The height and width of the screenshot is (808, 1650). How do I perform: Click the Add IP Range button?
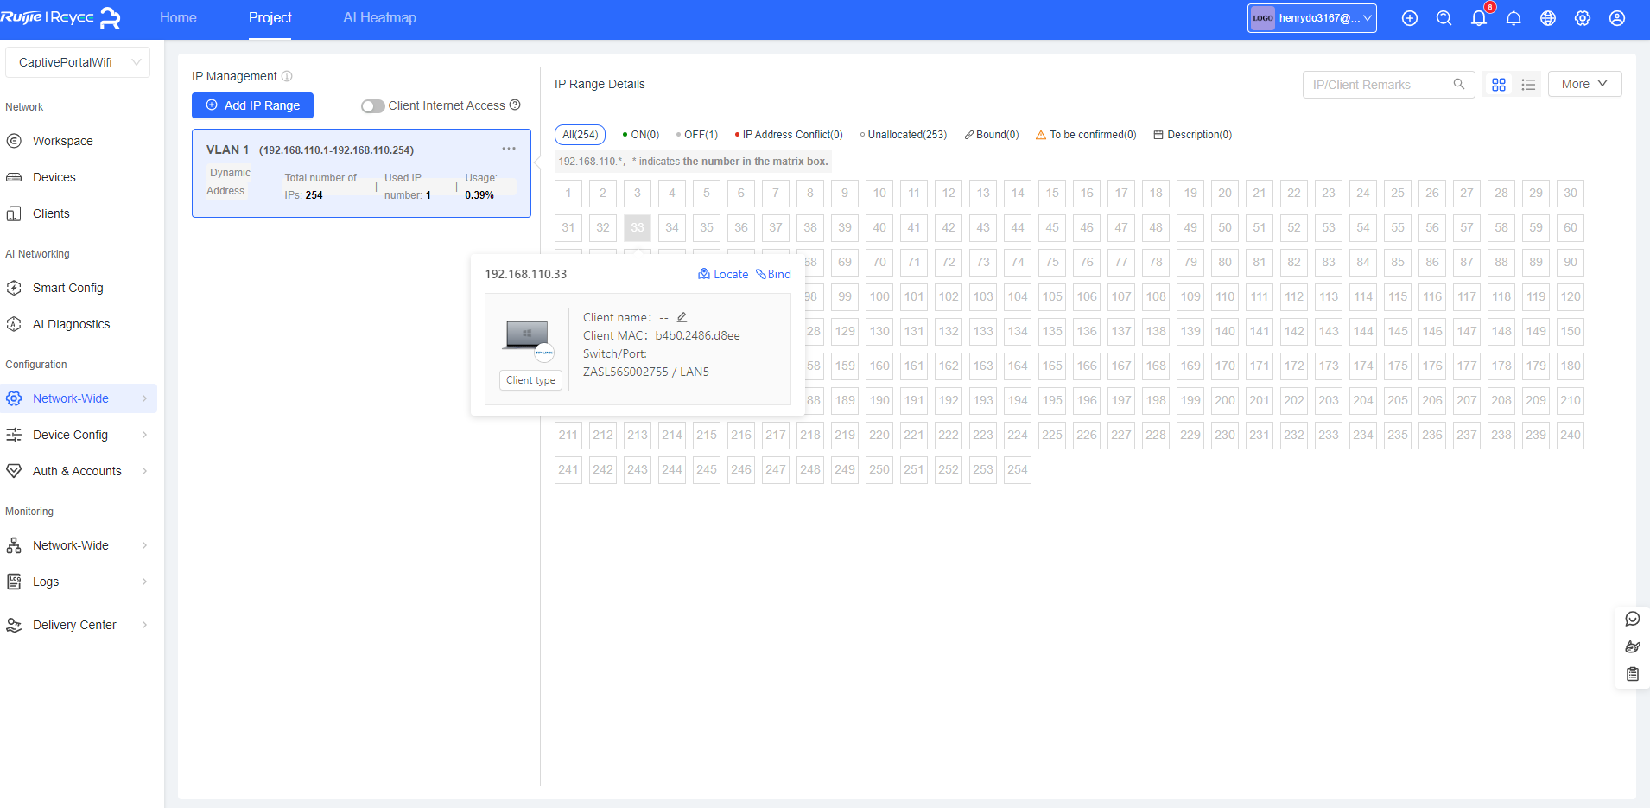coord(252,105)
